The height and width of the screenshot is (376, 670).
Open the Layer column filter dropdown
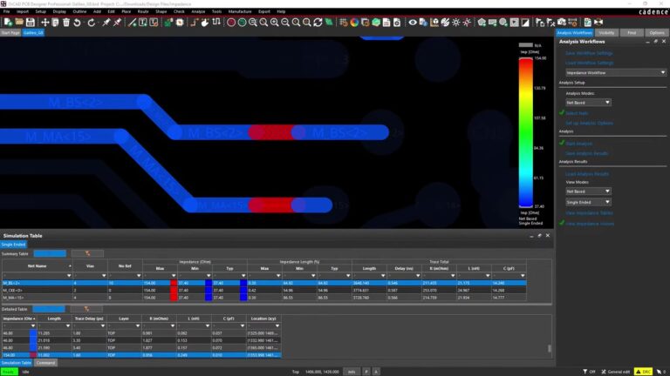pyautogui.click(x=138, y=326)
